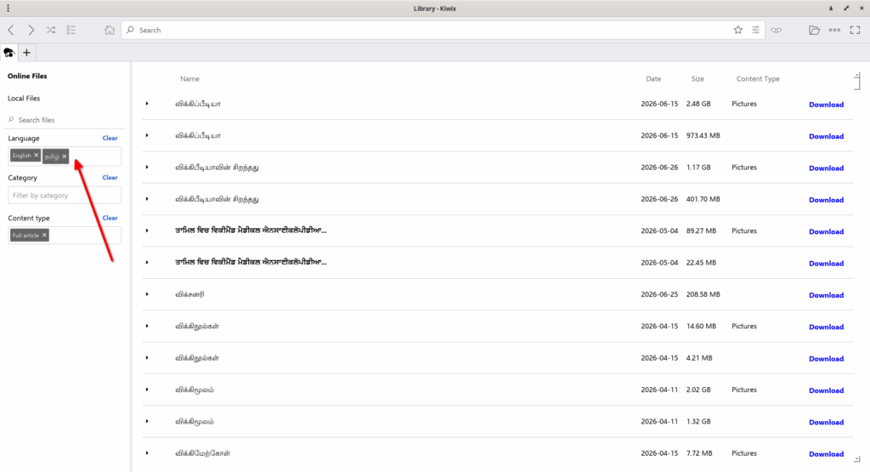Expand the 89.27 MB file row
This screenshot has width=870, height=472.
(x=147, y=230)
